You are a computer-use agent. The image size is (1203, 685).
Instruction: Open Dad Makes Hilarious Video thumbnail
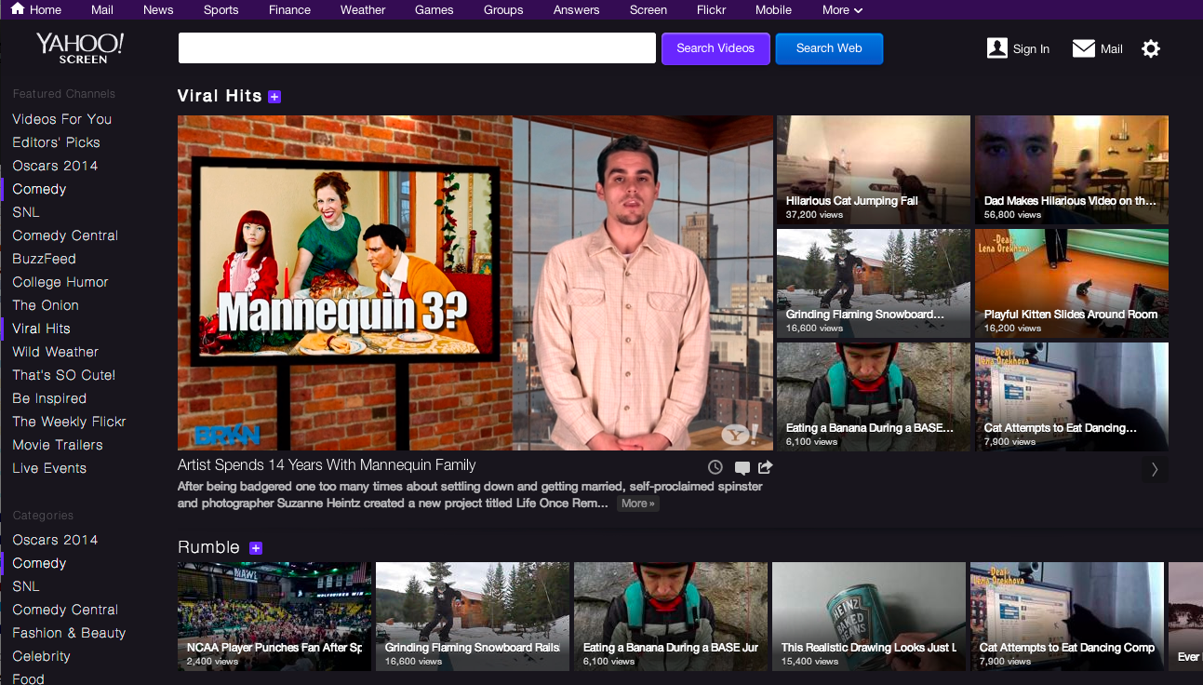coord(1072,170)
